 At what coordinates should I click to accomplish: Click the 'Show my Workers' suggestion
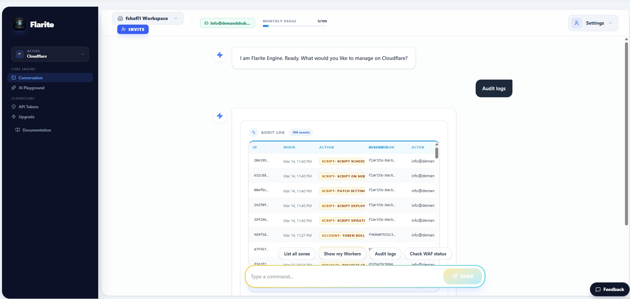pos(342,254)
